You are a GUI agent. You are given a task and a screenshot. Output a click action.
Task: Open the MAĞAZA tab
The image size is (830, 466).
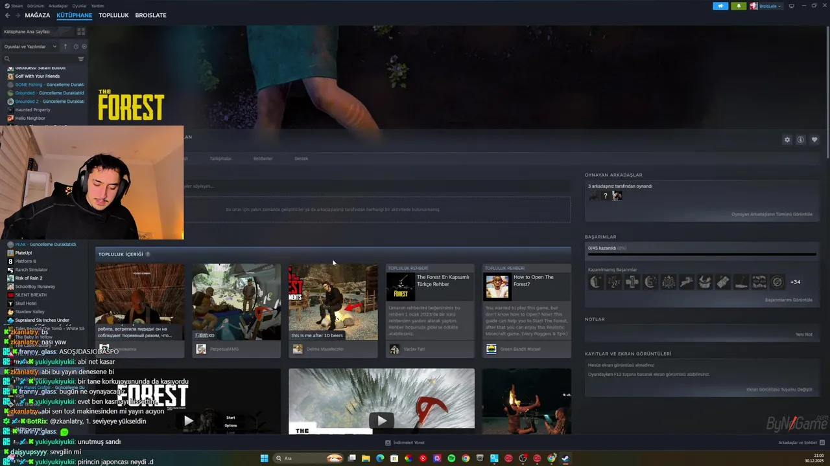pyautogui.click(x=38, y=15)
